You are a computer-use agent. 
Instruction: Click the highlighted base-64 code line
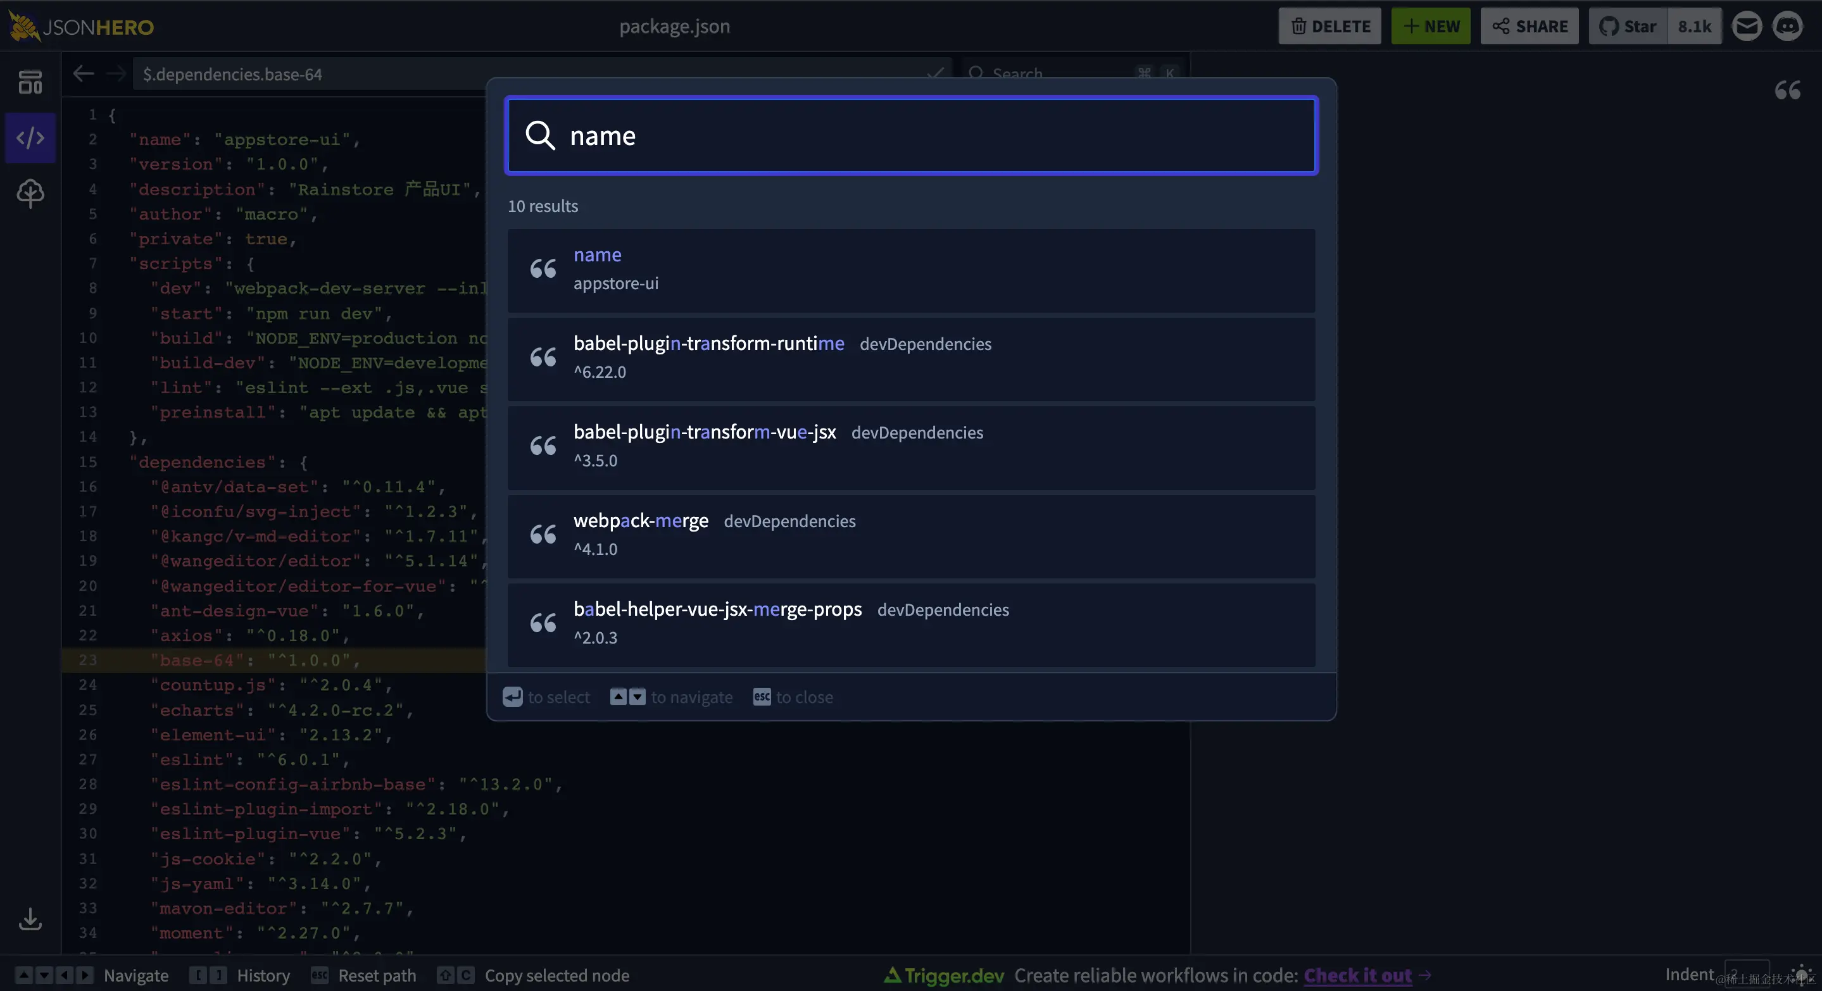[x=274, y=659]
